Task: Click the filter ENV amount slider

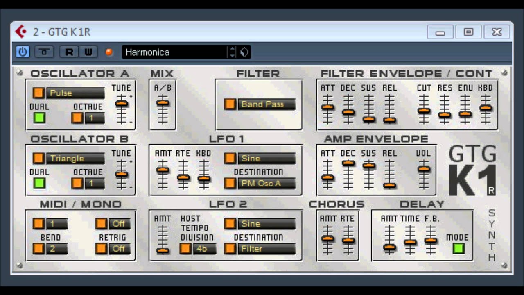Action: click(x=465, y=109)
